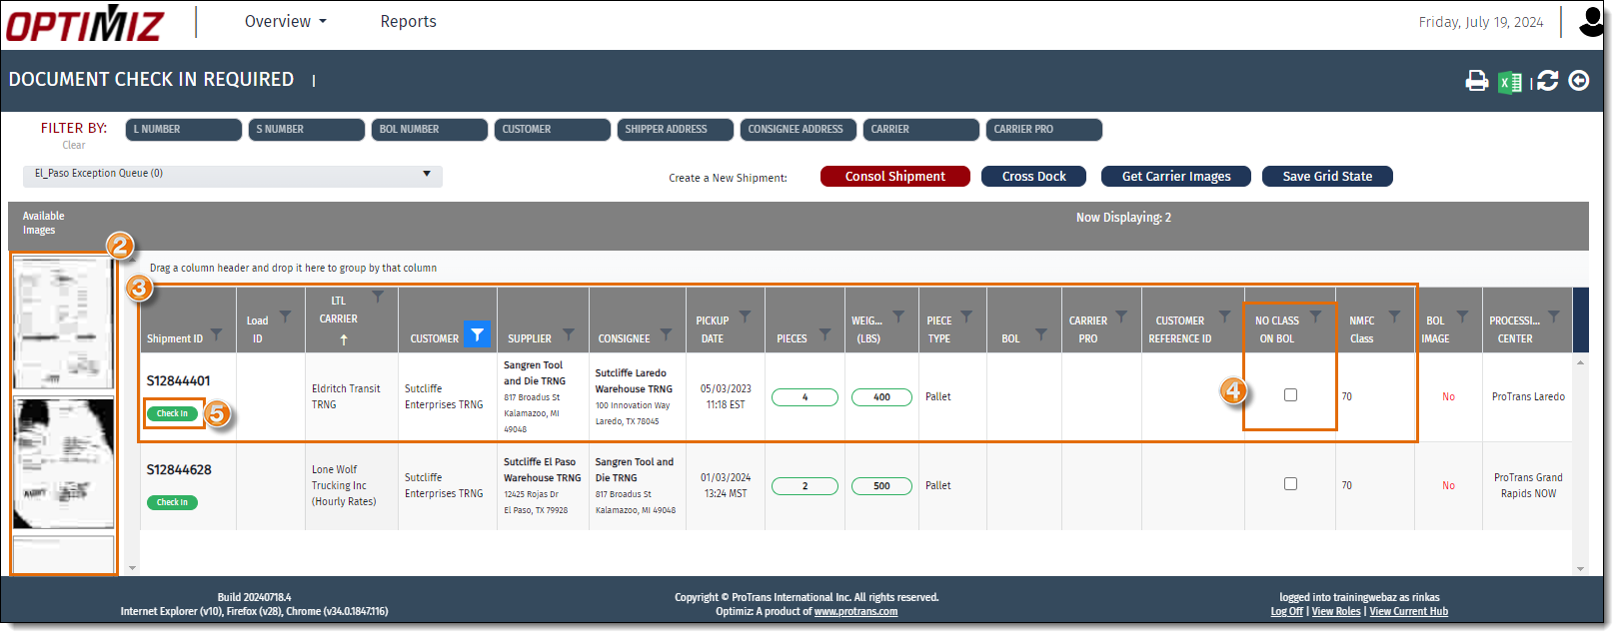This screenshot has width=1619, height=638.
Task: Click the ProTrans Grand Rapids NOW cell
Action: pos(1528,485)
